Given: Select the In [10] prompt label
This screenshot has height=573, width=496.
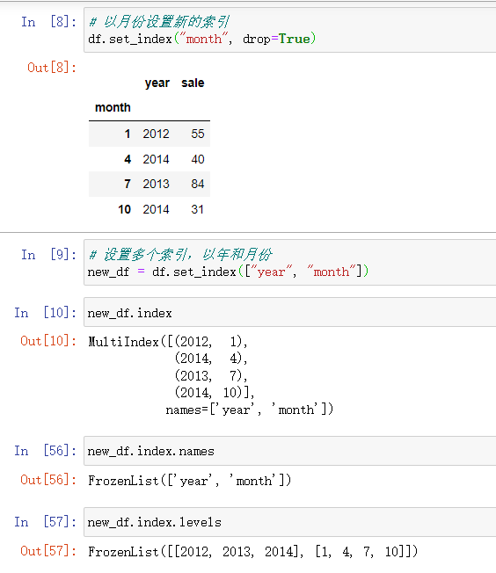Looking at the screenshot, I should pos(46,313).
